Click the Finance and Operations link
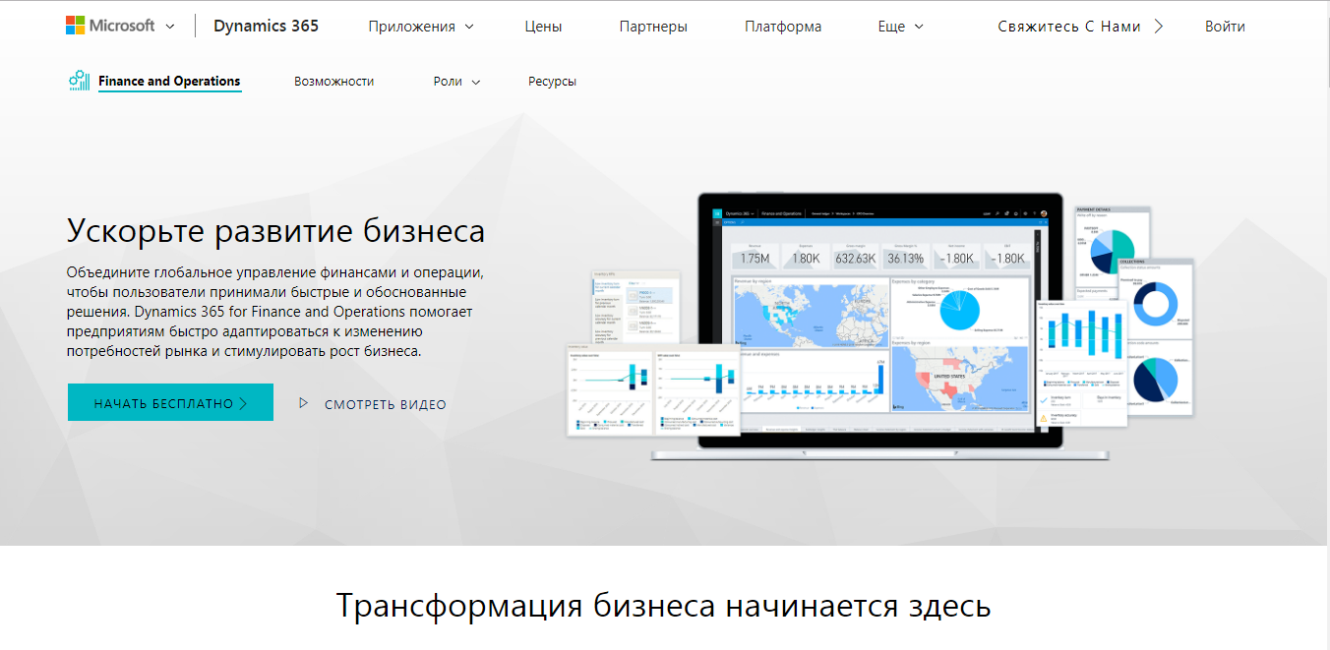Screen dimensions: 1330x650 tap(168, 82)
